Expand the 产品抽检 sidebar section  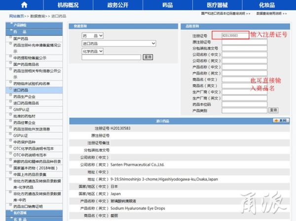[34, 25]
